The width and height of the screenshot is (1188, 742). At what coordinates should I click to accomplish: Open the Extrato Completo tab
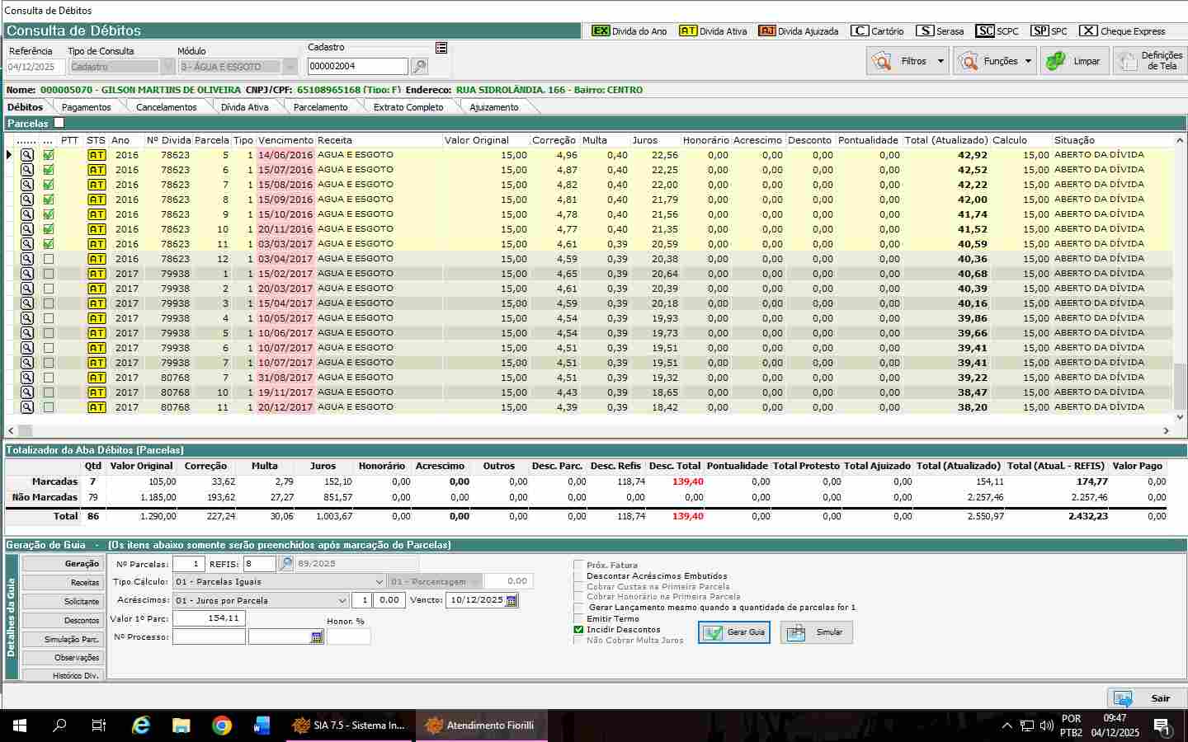(408, 107)
